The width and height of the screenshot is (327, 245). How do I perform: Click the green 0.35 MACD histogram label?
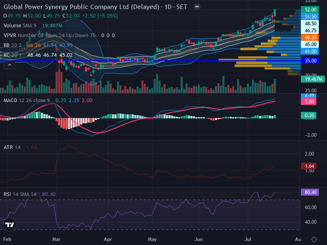point(309,116)
